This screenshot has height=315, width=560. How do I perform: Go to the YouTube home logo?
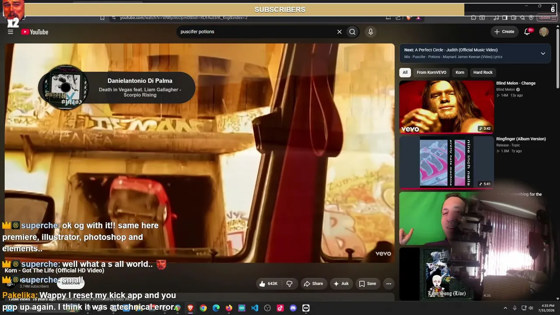click(35, 32)
